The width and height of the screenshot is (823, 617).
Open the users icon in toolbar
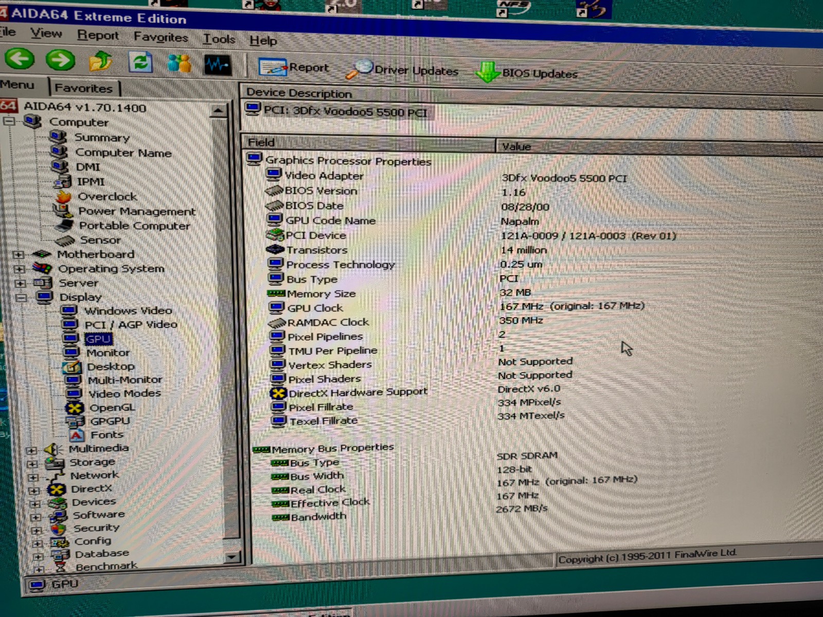tap(180, 64)
